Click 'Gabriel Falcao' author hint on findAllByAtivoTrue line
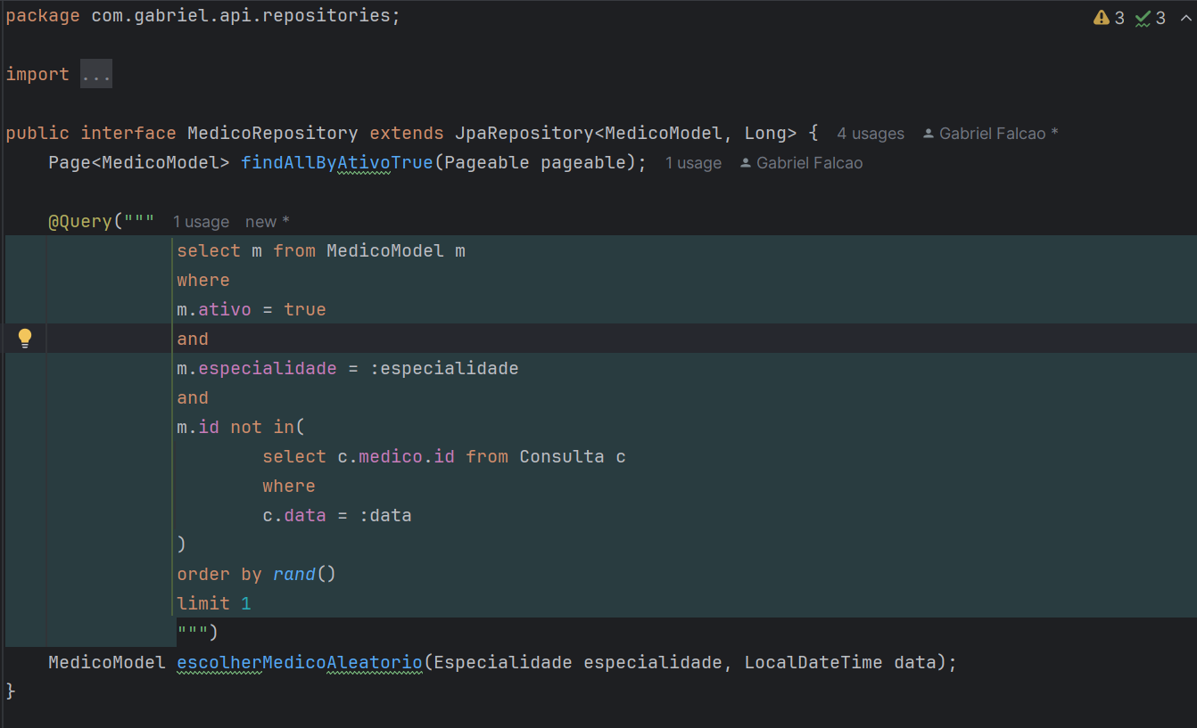Image resolution: width=1197 pixels, height=728 pixels. point(801,163)
